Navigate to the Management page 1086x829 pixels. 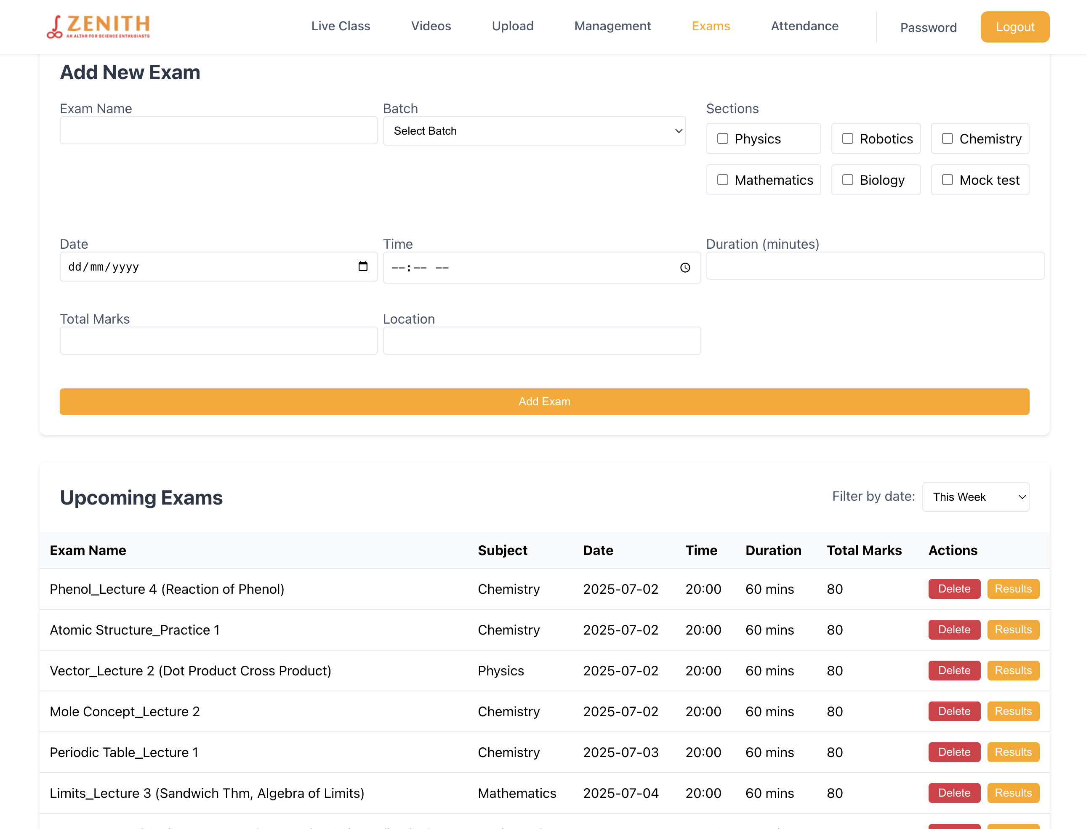click(612, 26)
